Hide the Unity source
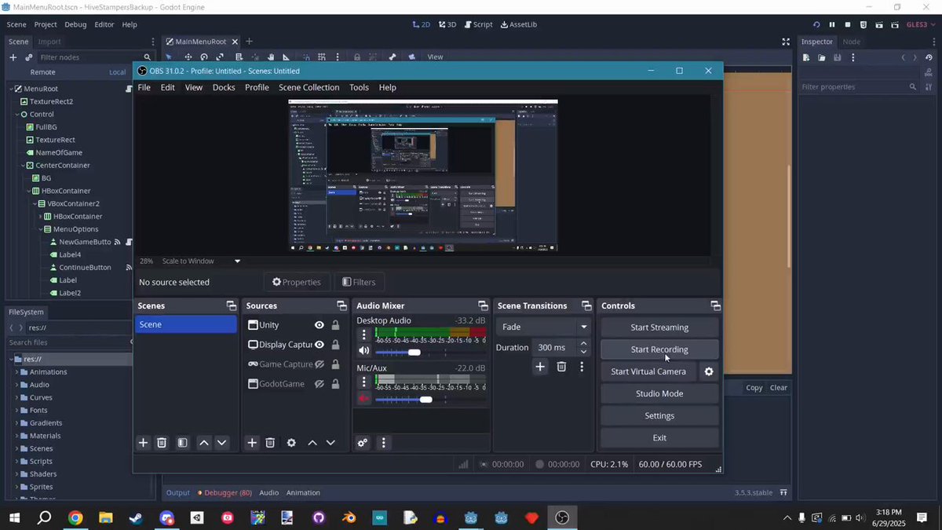This screenshot has width=942, height=530. tap(319, 325)
